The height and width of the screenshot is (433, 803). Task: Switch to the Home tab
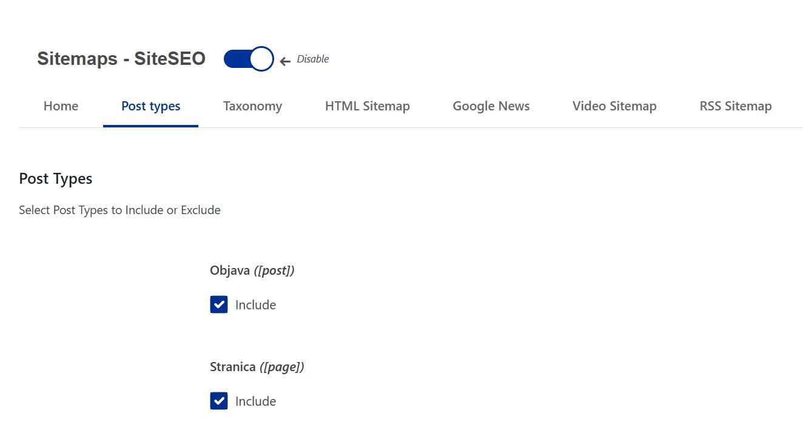tap(60, 106)
